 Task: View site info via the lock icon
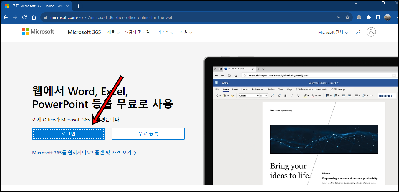45,17
